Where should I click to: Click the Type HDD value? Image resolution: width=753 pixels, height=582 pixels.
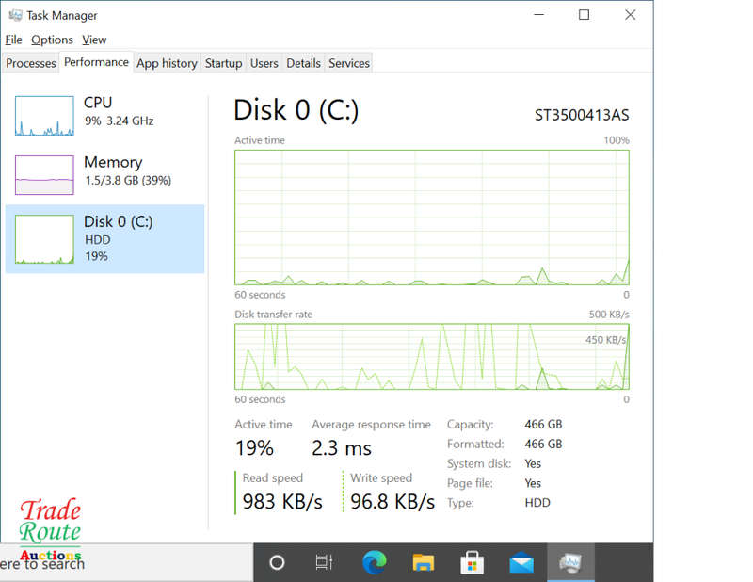(x=537, y=503)
